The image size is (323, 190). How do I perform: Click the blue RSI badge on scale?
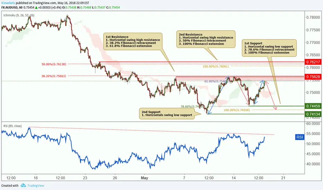pyautogui.click(x=299, y=137)
